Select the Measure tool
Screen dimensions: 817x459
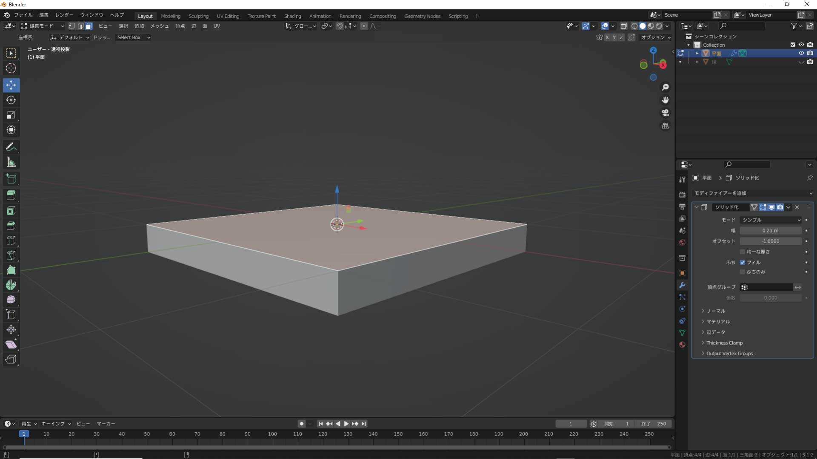coord(11,162)
